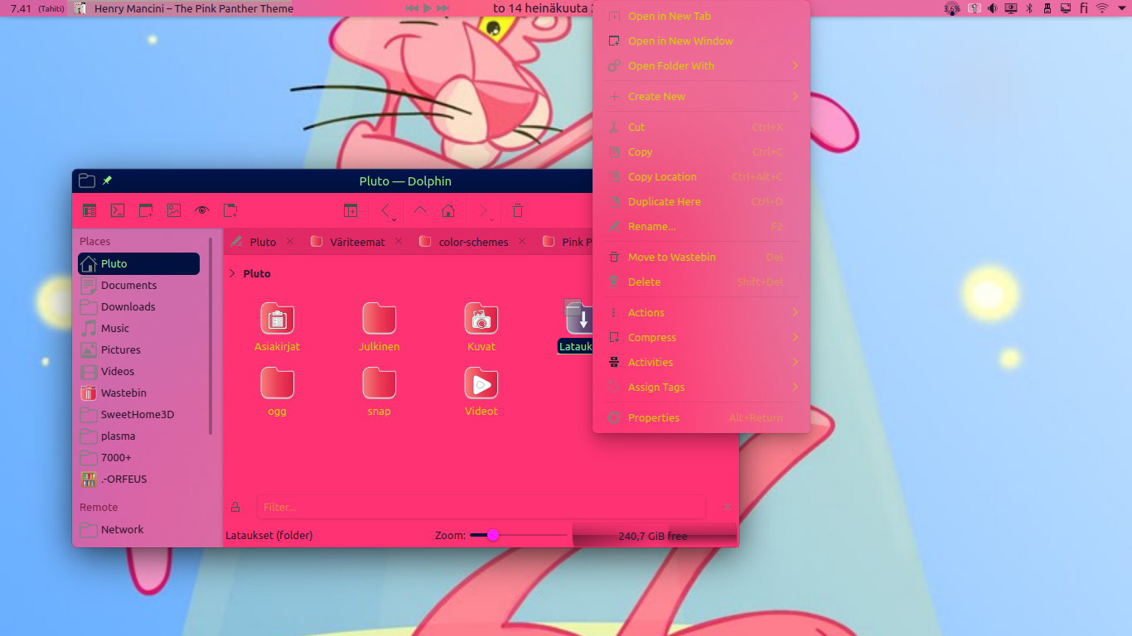Image resolution: width=1132 pixels, height=636 pixels.
Task: Go up one folder level arrow
Action: pyautogui.click(x=420, y=210)
